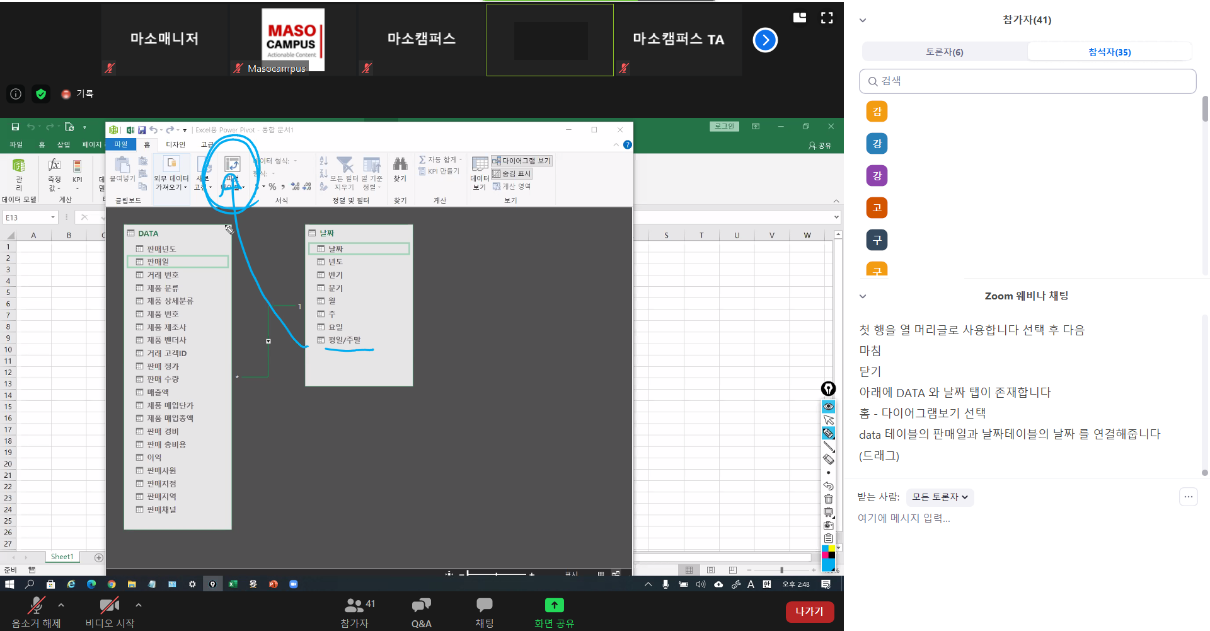Screen dimensions: 1210x631
Task: Toggle the eye visibility icon in annotation toolbar
Action: pos(829,407)
